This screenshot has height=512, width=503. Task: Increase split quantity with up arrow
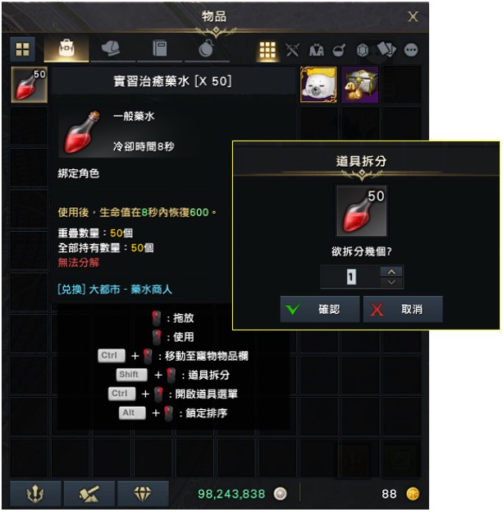tap(391, 272)
